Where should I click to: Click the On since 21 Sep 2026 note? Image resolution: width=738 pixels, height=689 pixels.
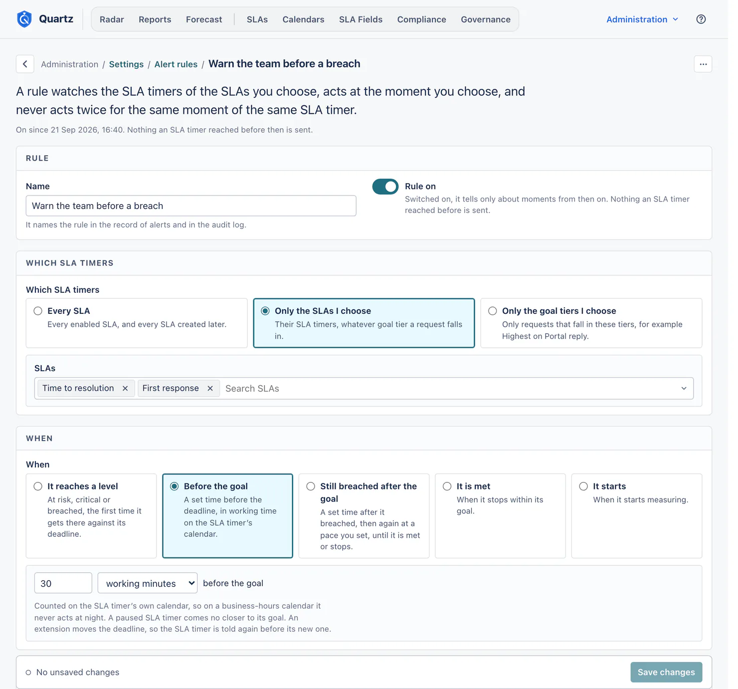(x=165, y=130)
